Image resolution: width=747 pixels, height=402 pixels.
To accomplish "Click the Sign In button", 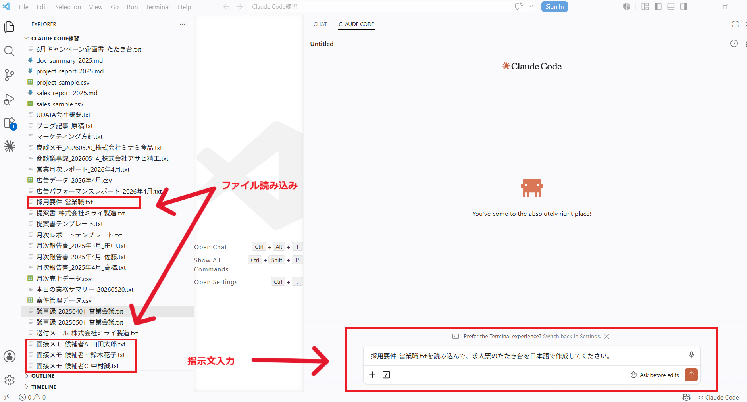I will 554,6.
